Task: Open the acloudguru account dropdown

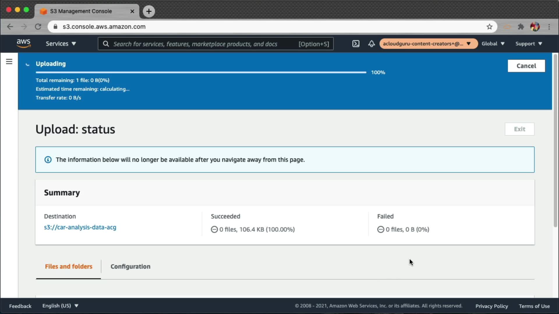Action: [427, 44]
